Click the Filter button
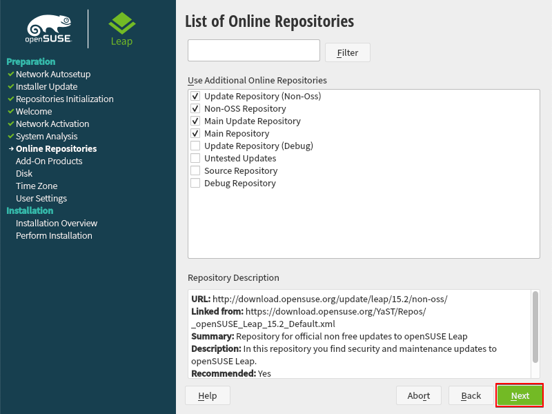 pyautogui.click(x=348, y=52)
